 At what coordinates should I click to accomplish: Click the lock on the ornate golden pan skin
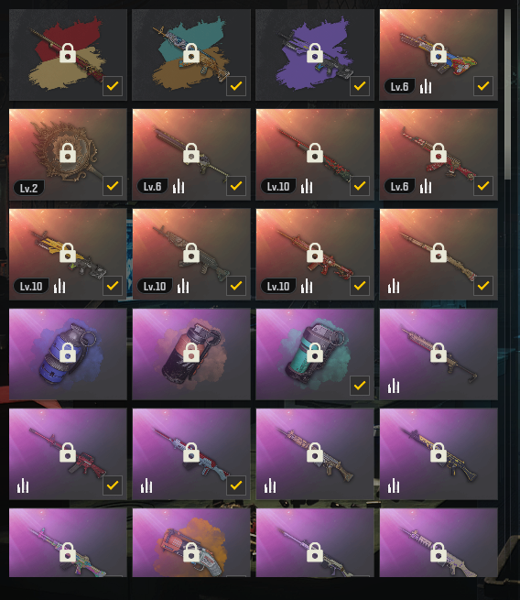coord(68,153)
